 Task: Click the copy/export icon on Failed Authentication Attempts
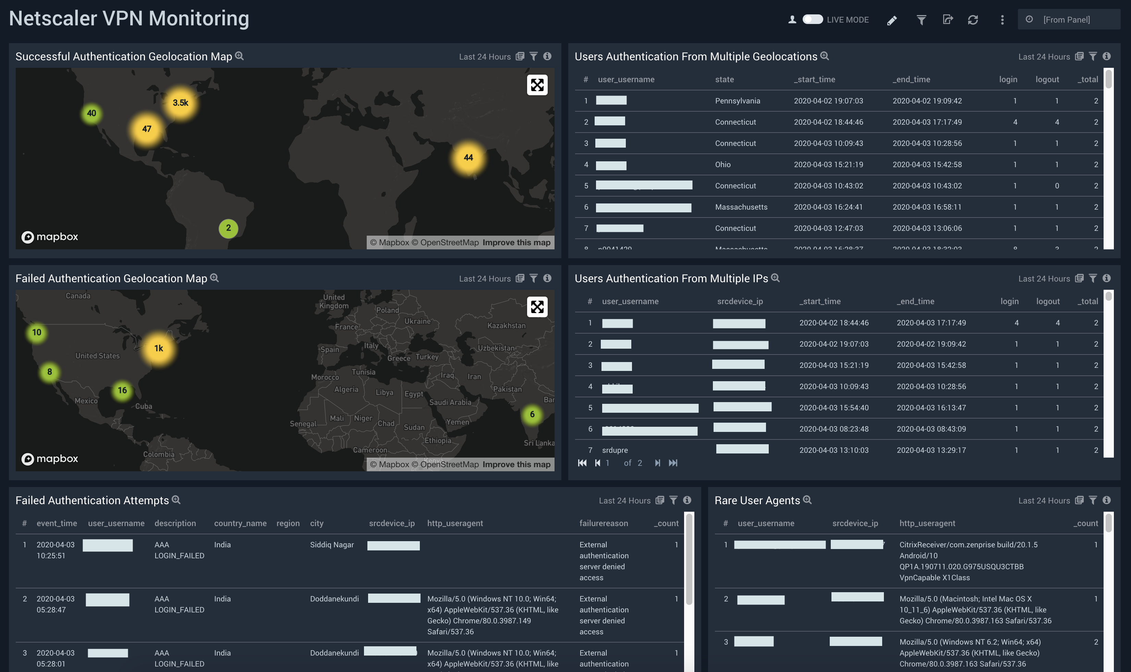pos(658,500)
